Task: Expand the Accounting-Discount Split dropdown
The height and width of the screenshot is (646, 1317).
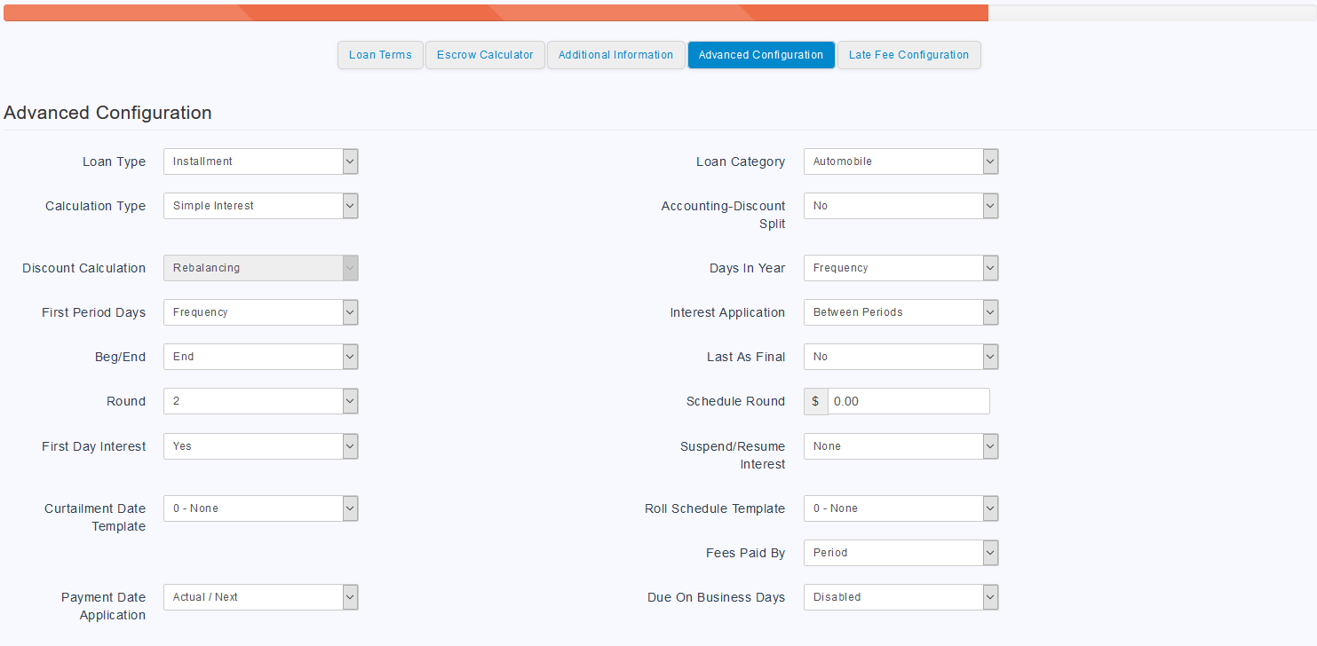Action: 900,206
